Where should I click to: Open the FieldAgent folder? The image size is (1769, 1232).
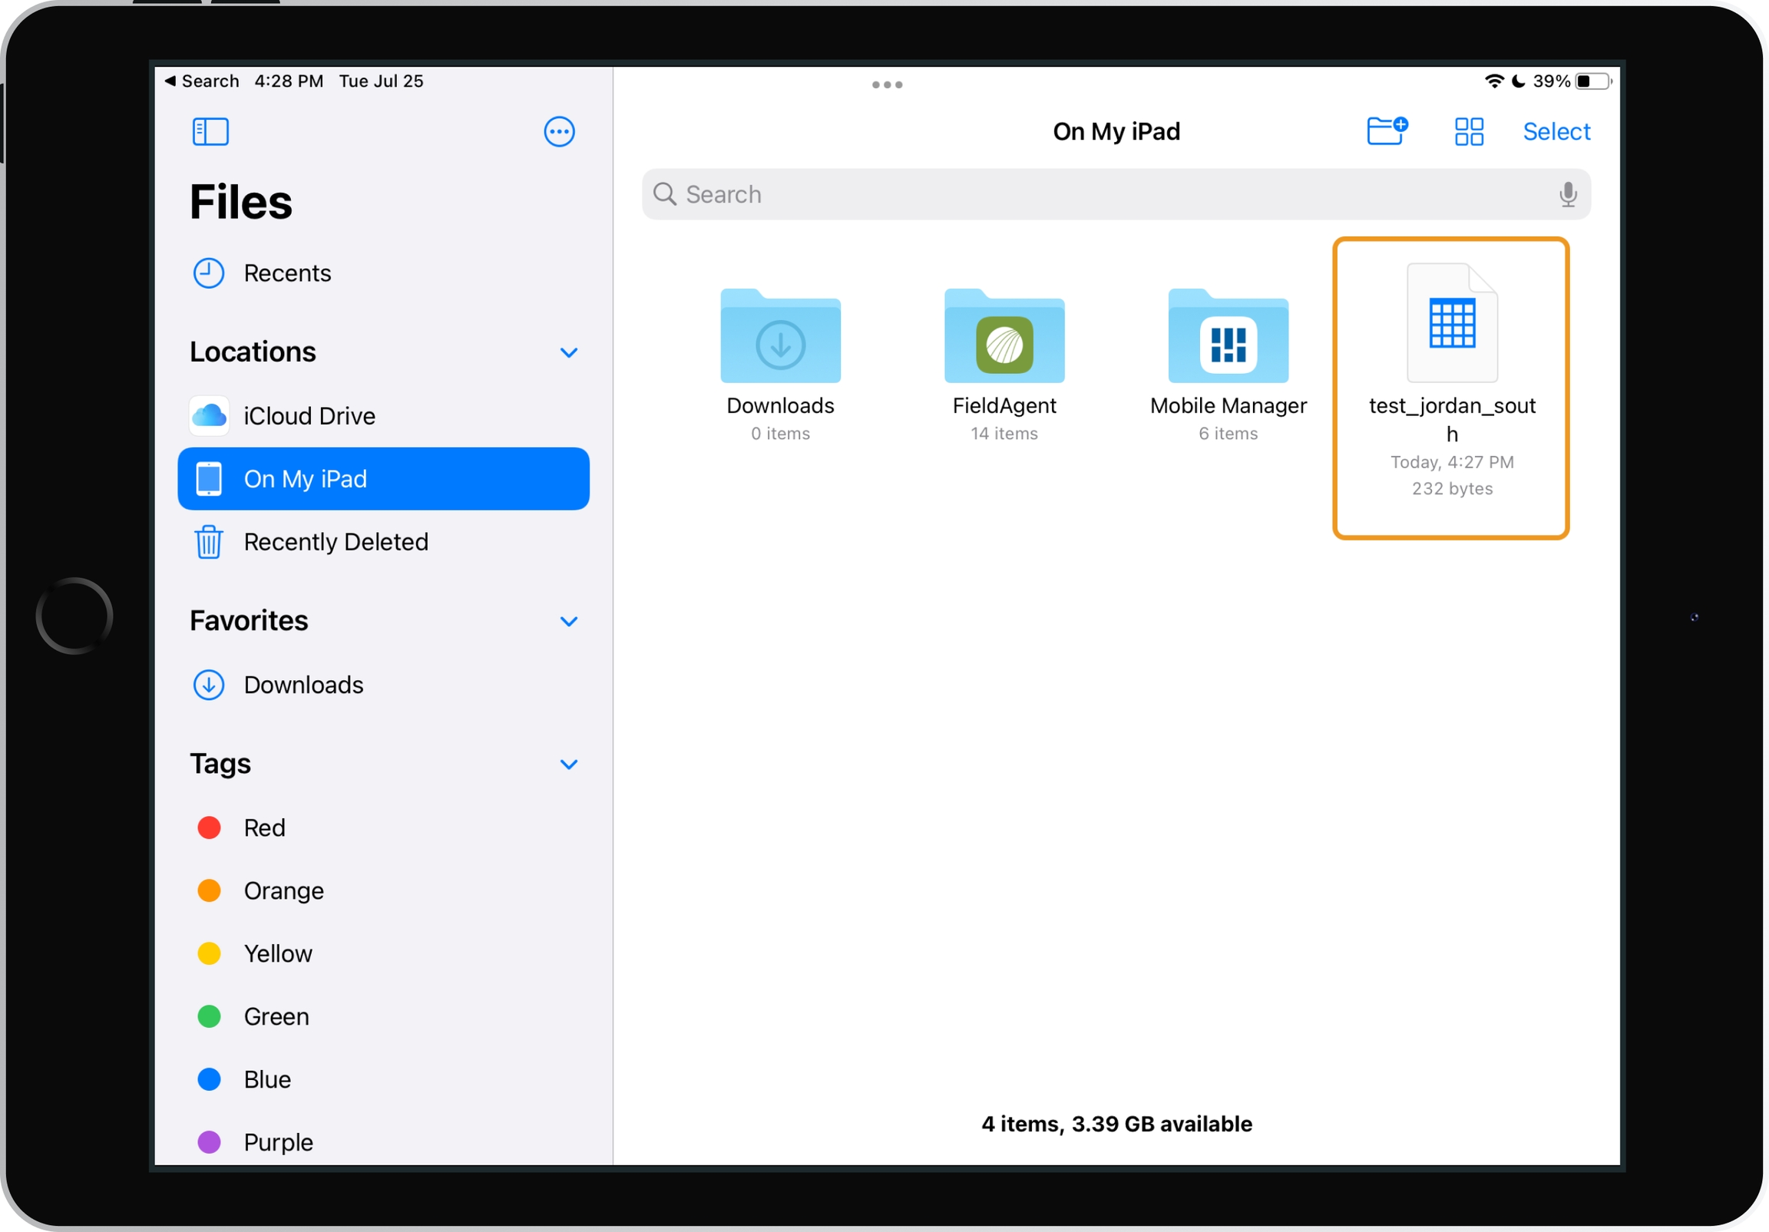click(1004, 338)
